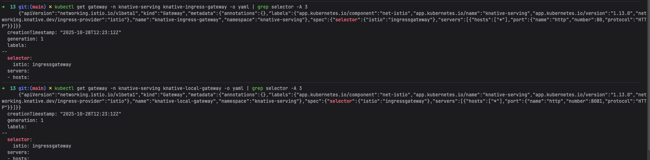Click the green grep word in first command
The height and width of the screenshot is (160, 650).
263,7
